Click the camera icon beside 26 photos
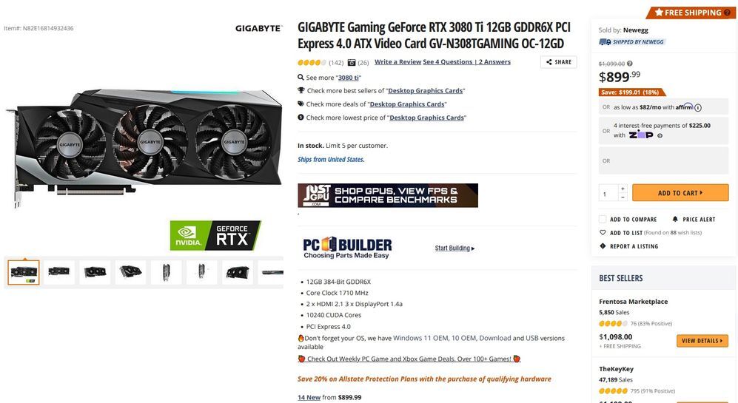 351,63
